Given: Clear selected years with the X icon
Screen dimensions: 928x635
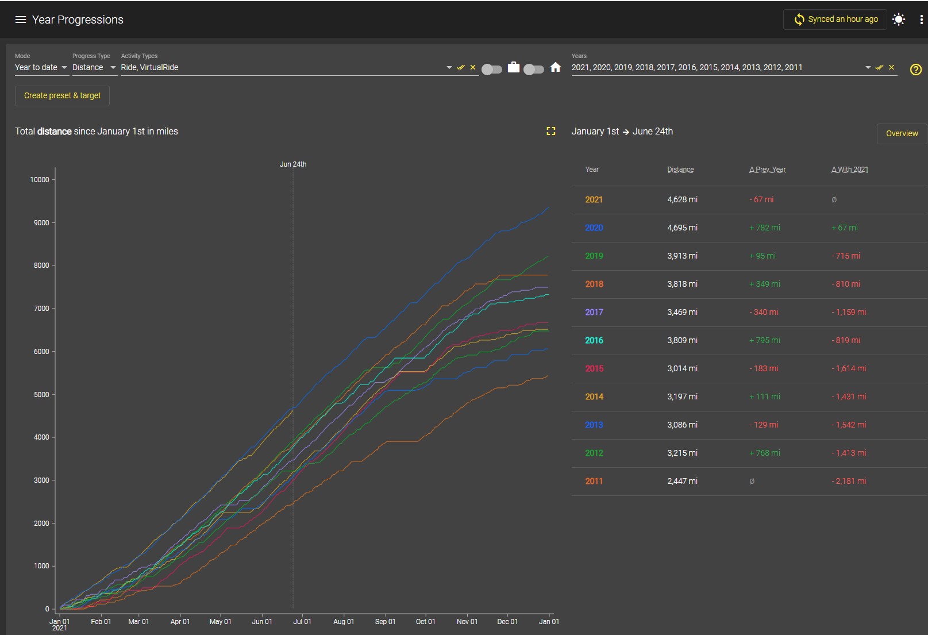Looking at the screenshot, I should (891, 67).
